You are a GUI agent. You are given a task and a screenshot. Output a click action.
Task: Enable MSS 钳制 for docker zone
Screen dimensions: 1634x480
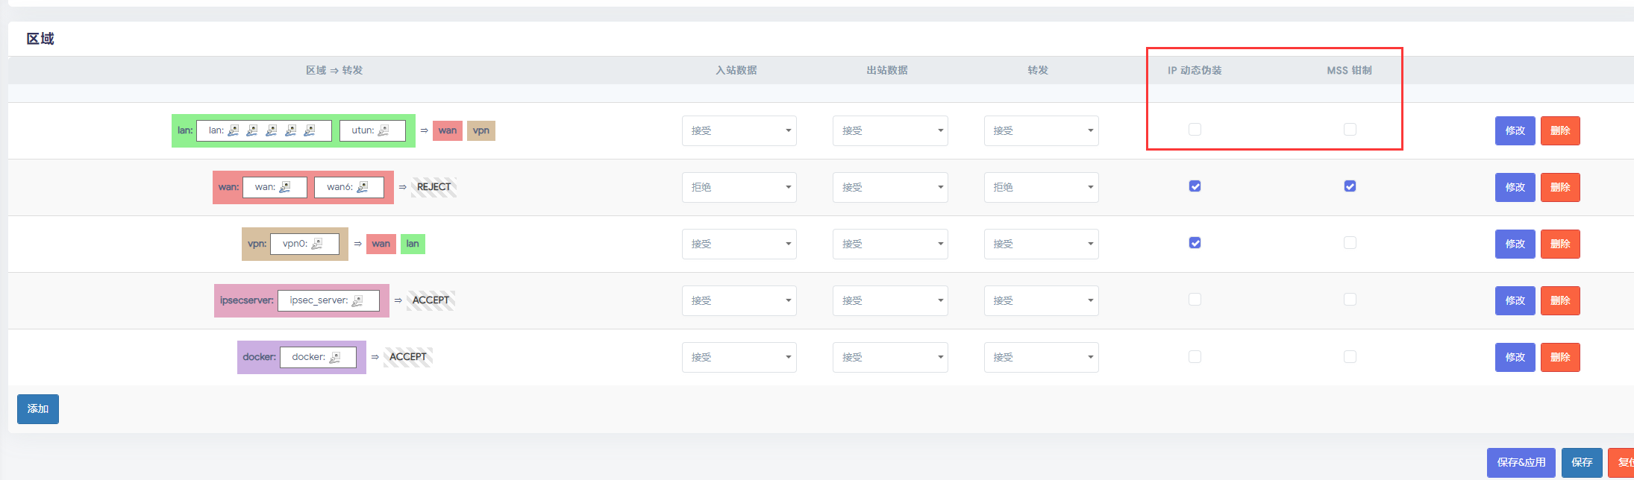(x=1350, y=357)
